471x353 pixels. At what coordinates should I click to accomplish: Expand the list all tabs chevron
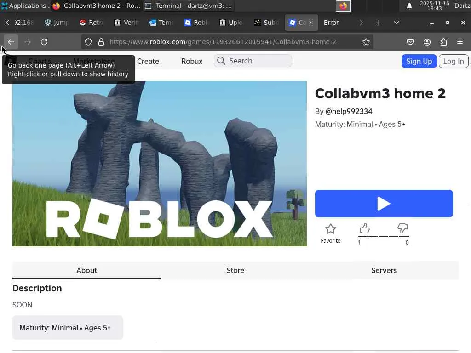[396, 23]
